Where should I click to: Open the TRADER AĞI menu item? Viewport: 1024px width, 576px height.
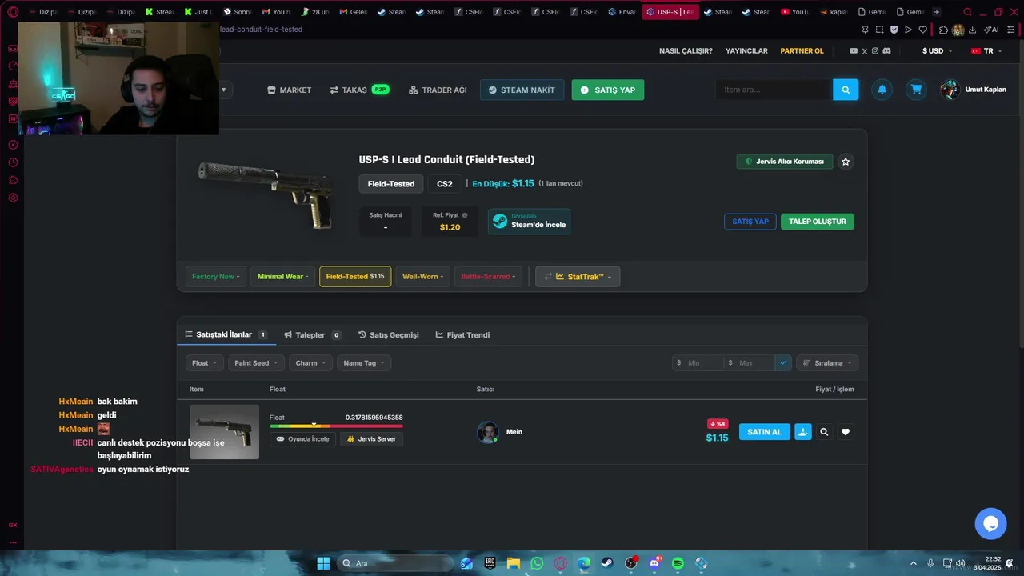[x=438, y=90]
